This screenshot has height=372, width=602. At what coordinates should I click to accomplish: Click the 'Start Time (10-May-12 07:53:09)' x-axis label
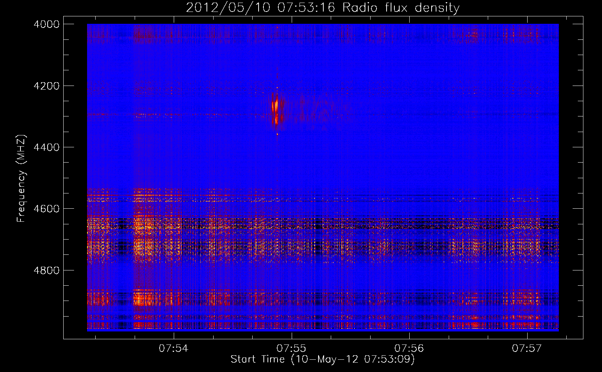pyautogui.click(x=323, y=359)
